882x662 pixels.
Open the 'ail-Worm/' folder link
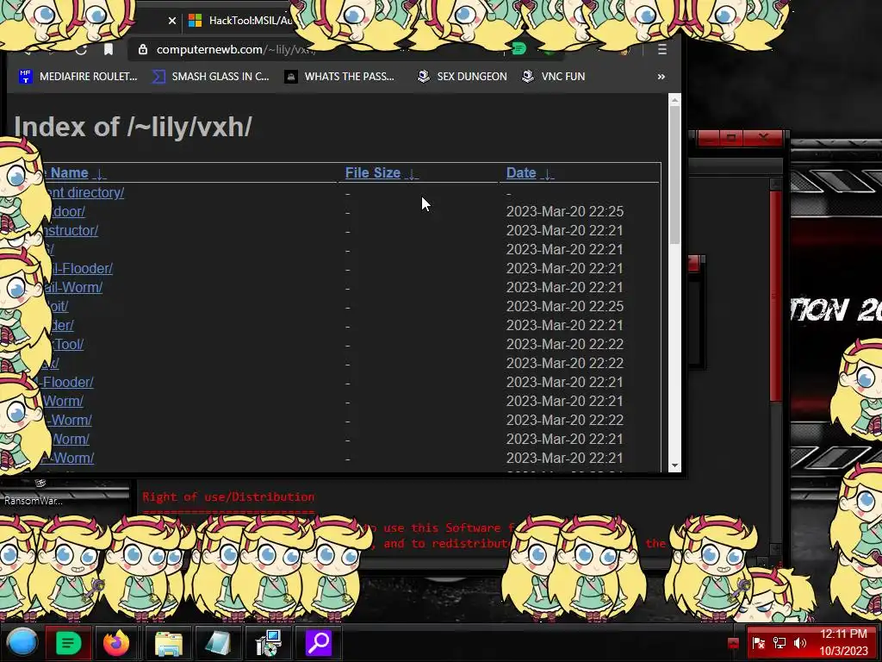[74, 288]
